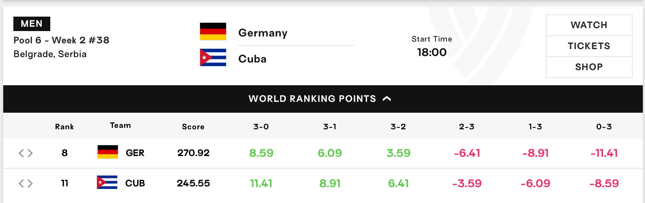Open the TICKETS option
The height and width of the screenshot is (203, 645).
click(x=589, y=46)
